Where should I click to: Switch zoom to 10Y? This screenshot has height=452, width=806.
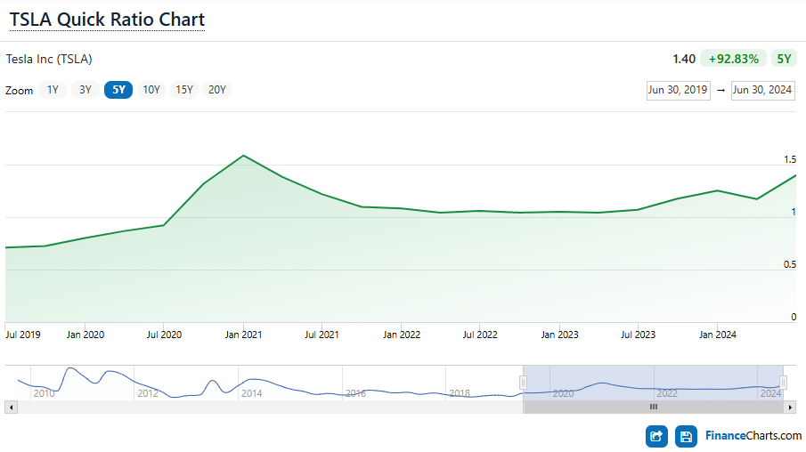pos(151,90)
